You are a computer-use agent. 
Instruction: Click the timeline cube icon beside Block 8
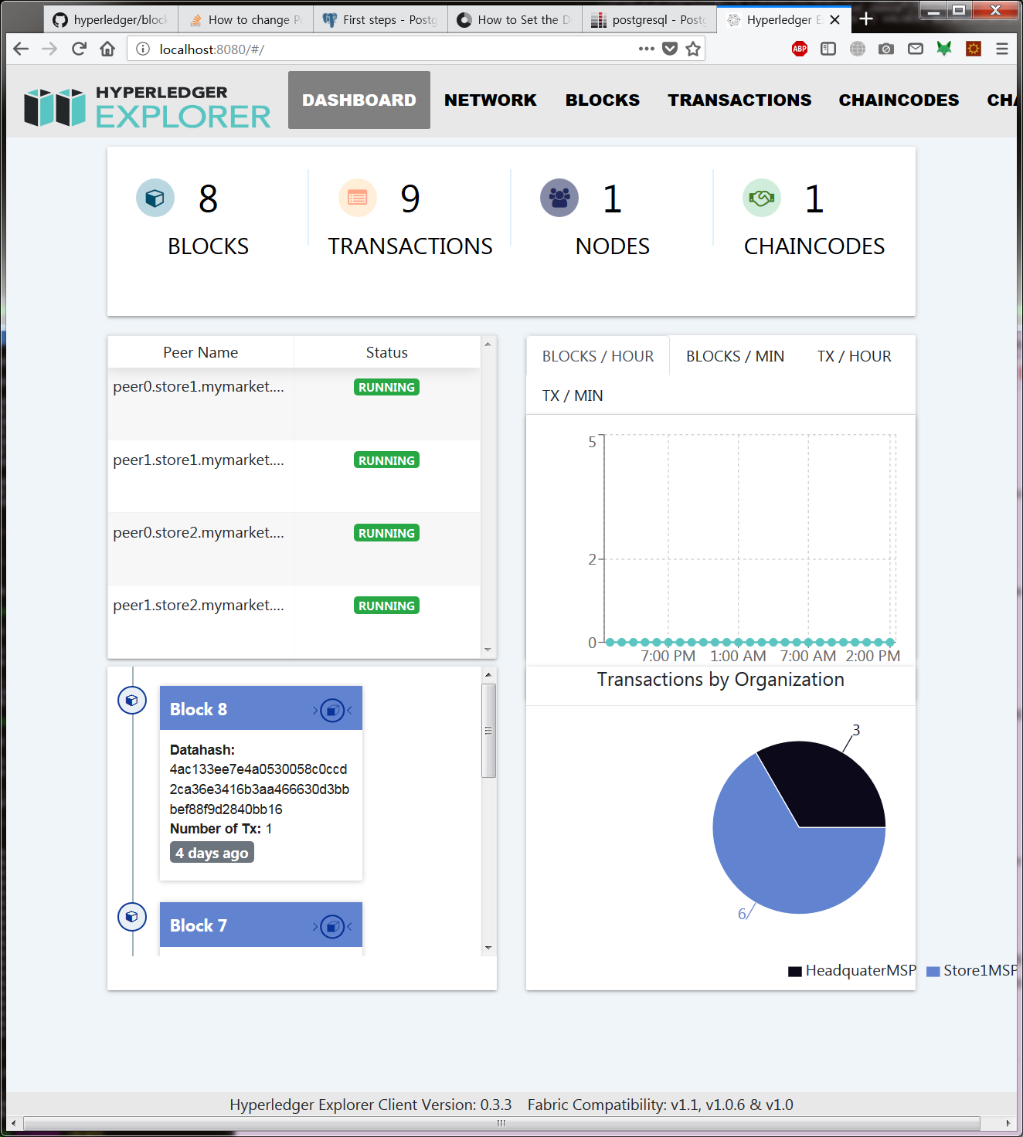(132, 701)
